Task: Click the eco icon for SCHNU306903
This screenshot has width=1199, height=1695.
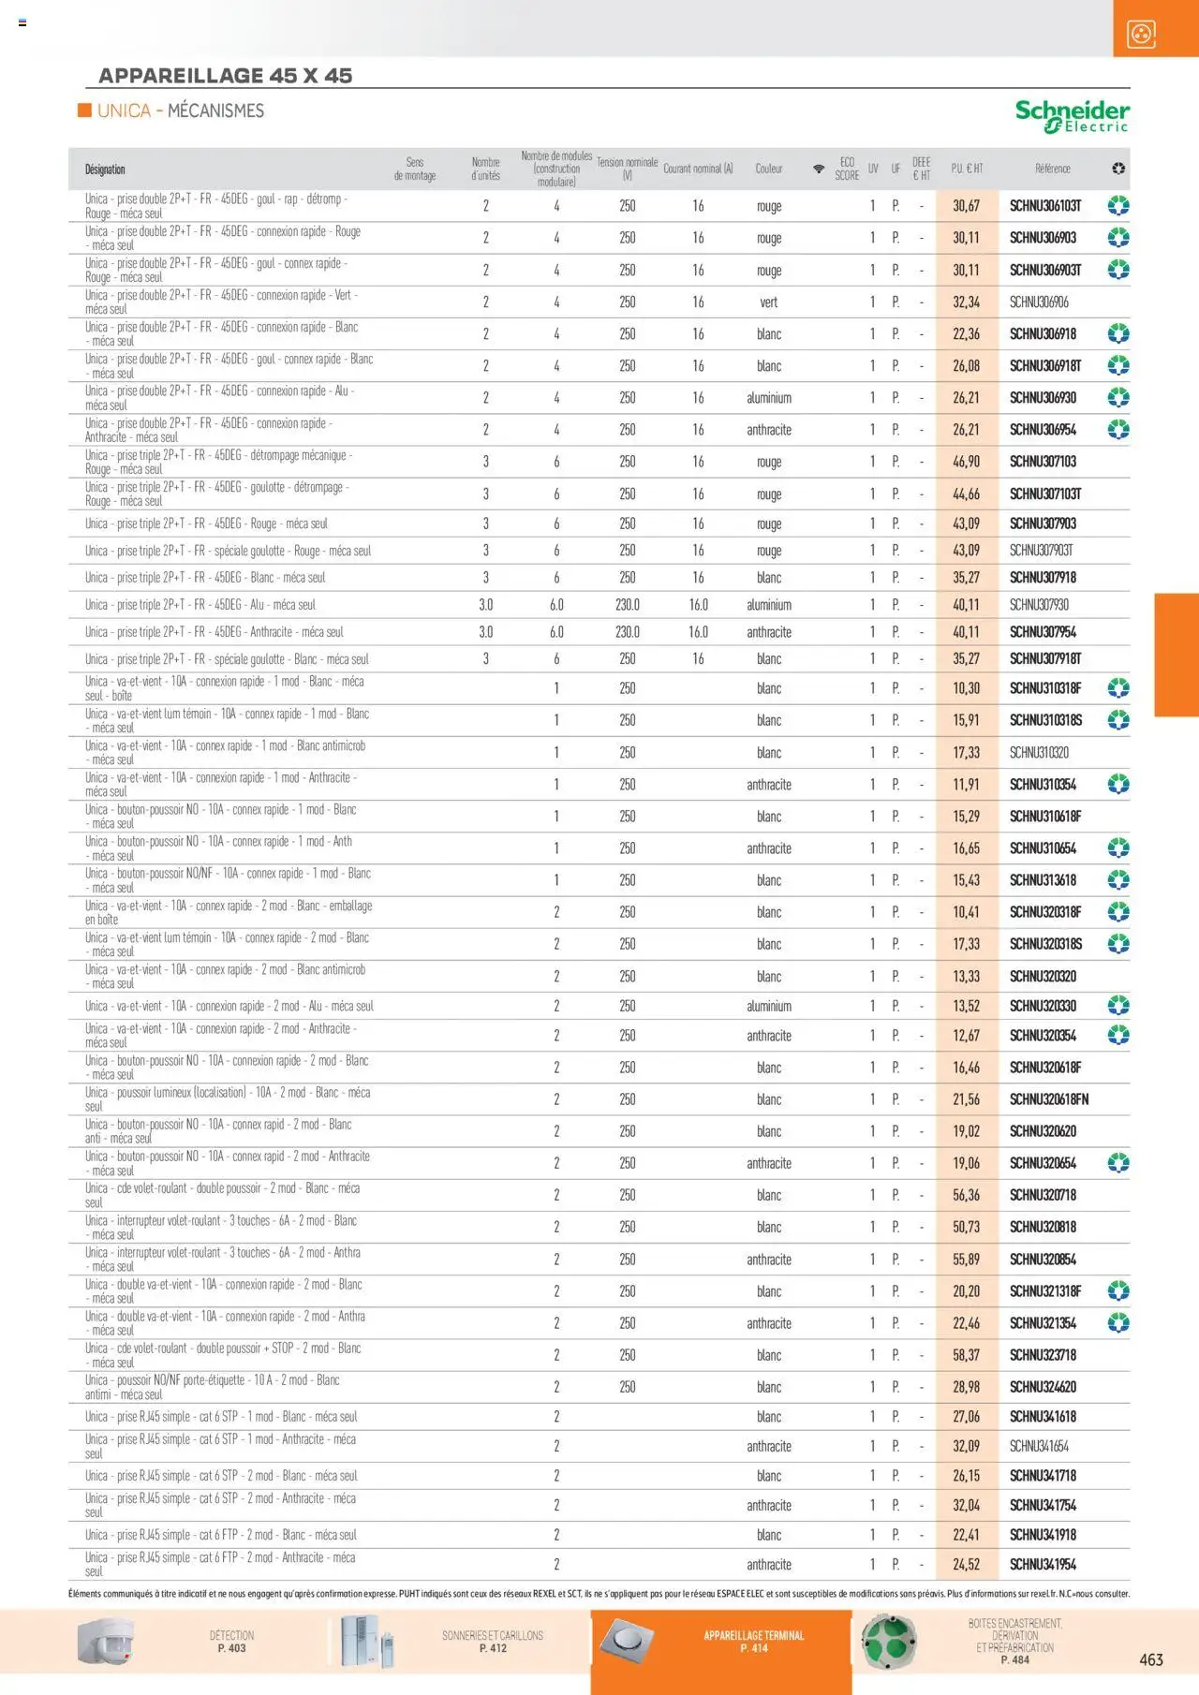Action: coord(1118,238)
